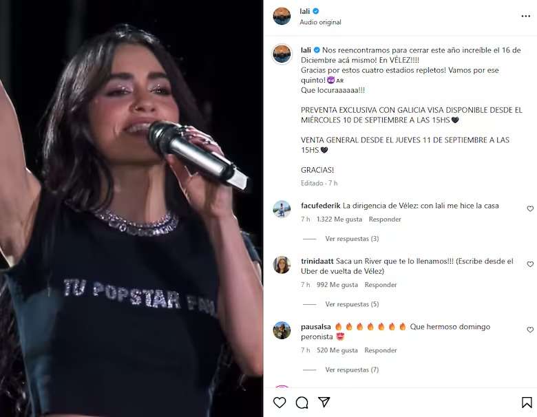Like trinidaatt's comment with the heart
Image resolution: width=537 pixels, height=417 pixels.
[x=530, y=264]
